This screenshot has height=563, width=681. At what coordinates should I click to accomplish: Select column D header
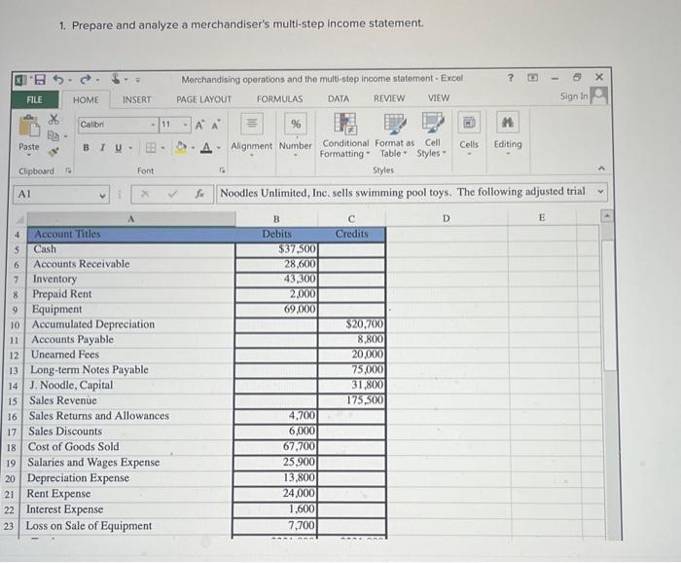pyautogui.click(x=446, y=218)
